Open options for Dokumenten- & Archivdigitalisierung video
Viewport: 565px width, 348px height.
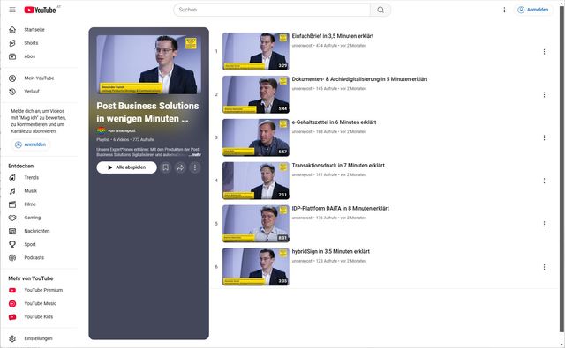click(544, 94)
